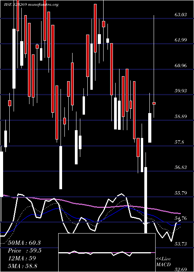
Task: Click the 55.79 price axis label
Action: point(181,193)
